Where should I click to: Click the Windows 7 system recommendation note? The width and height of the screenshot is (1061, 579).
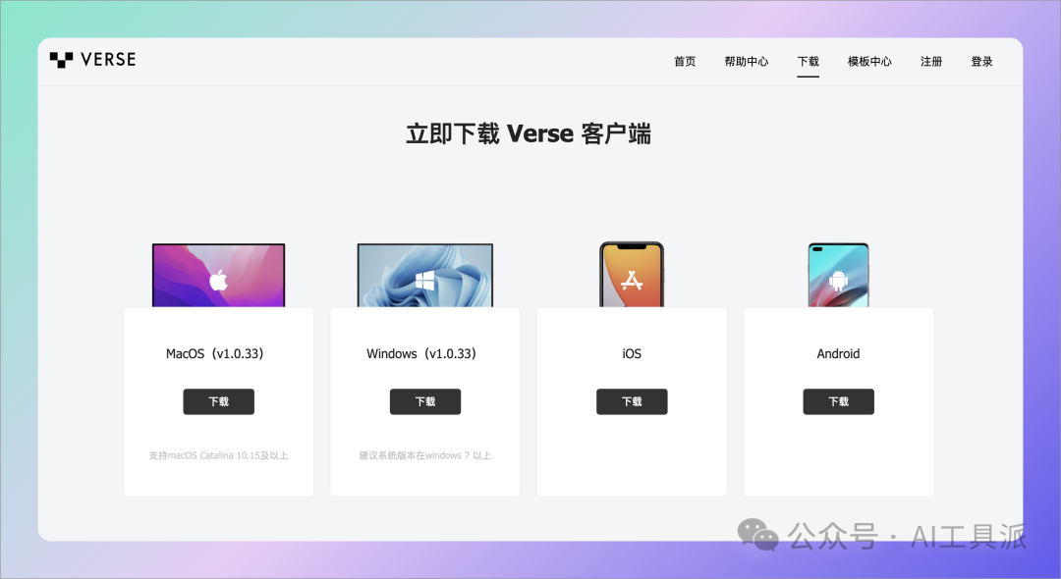click(x=425, y=455)
